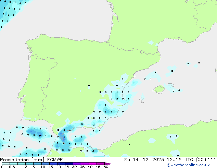Select the 'Su 14-12-2025' date text
The height and width of the screenshot is (168, 217).
coord(144,160)
